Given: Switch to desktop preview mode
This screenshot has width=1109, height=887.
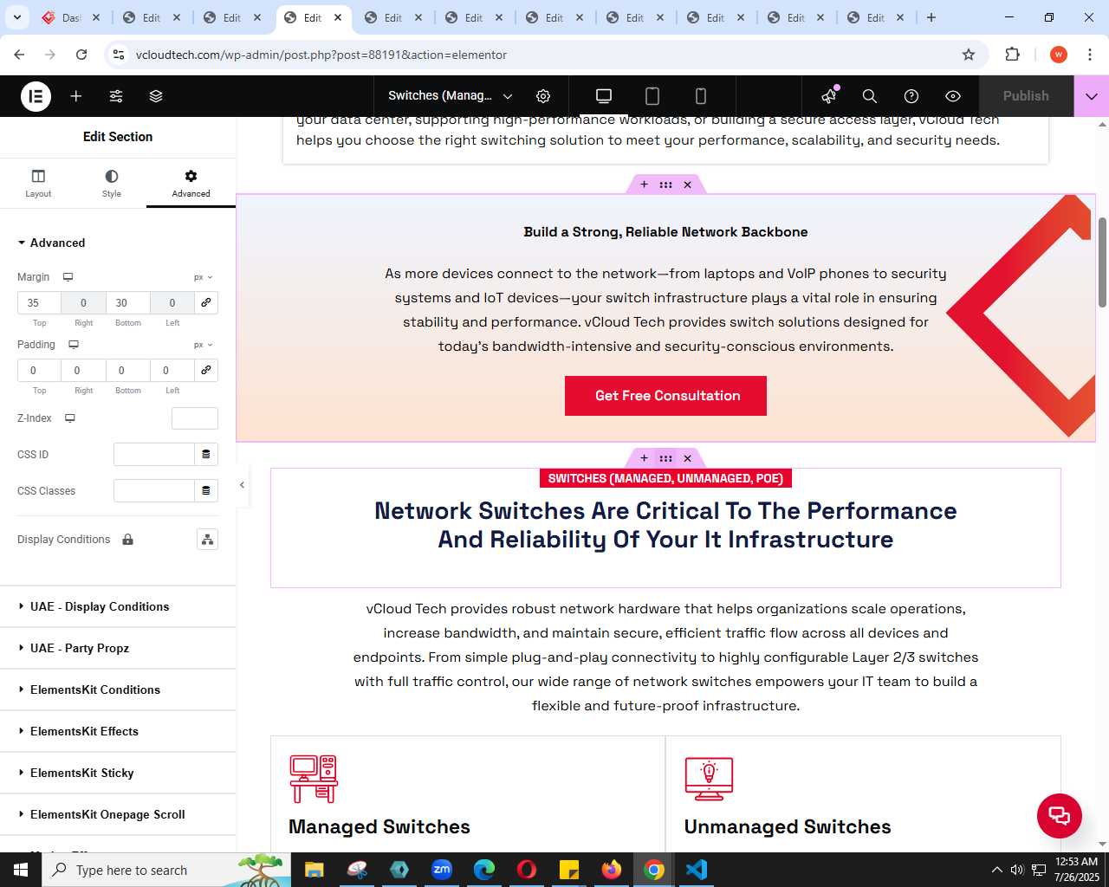Looking at the screenshot, I should click(604, 96).
